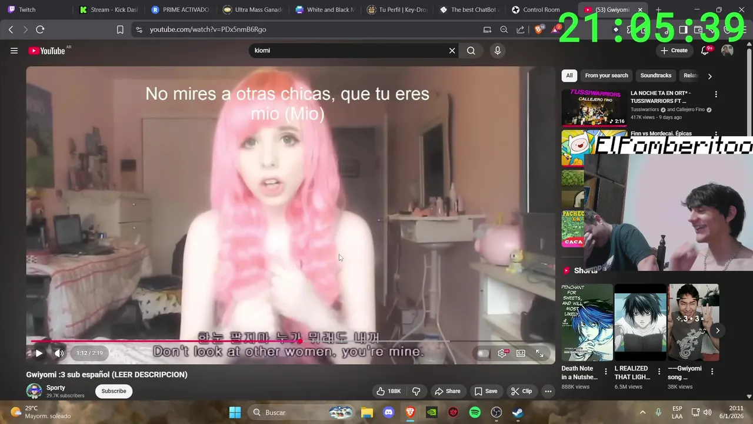Screen dimensions: 753x424
Task: Open the YouTube hamburger guide menu
Action: click(x=14, y=51)
